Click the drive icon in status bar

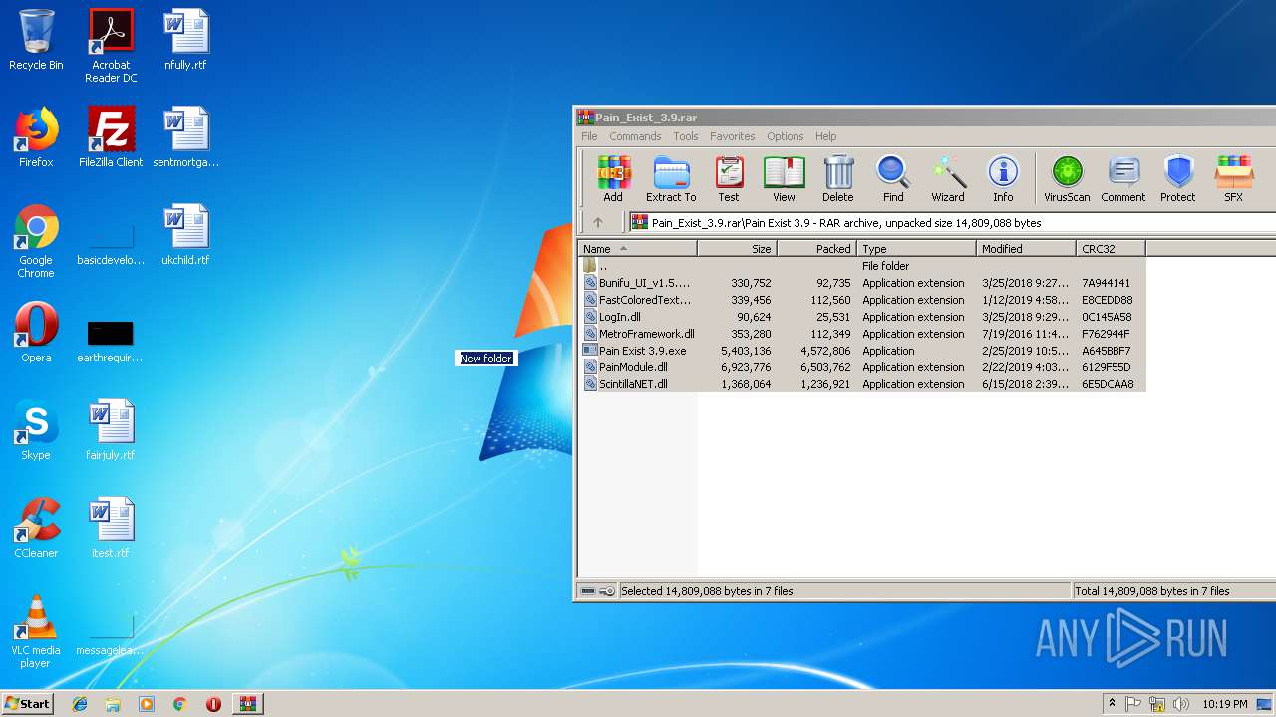[x=588, y=591]
